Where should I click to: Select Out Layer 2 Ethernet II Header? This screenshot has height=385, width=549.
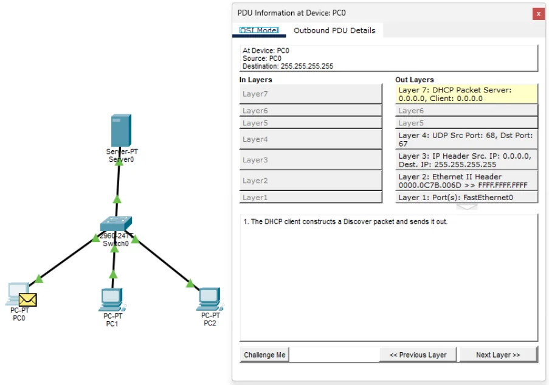coord(466,181)
